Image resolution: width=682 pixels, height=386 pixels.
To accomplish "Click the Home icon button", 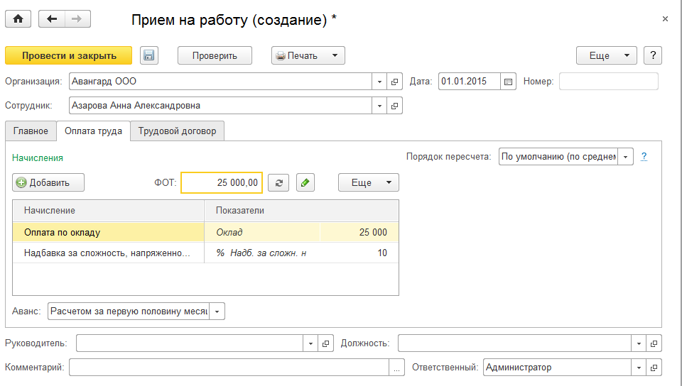I will pyautogui.click(x=18, y=20).
